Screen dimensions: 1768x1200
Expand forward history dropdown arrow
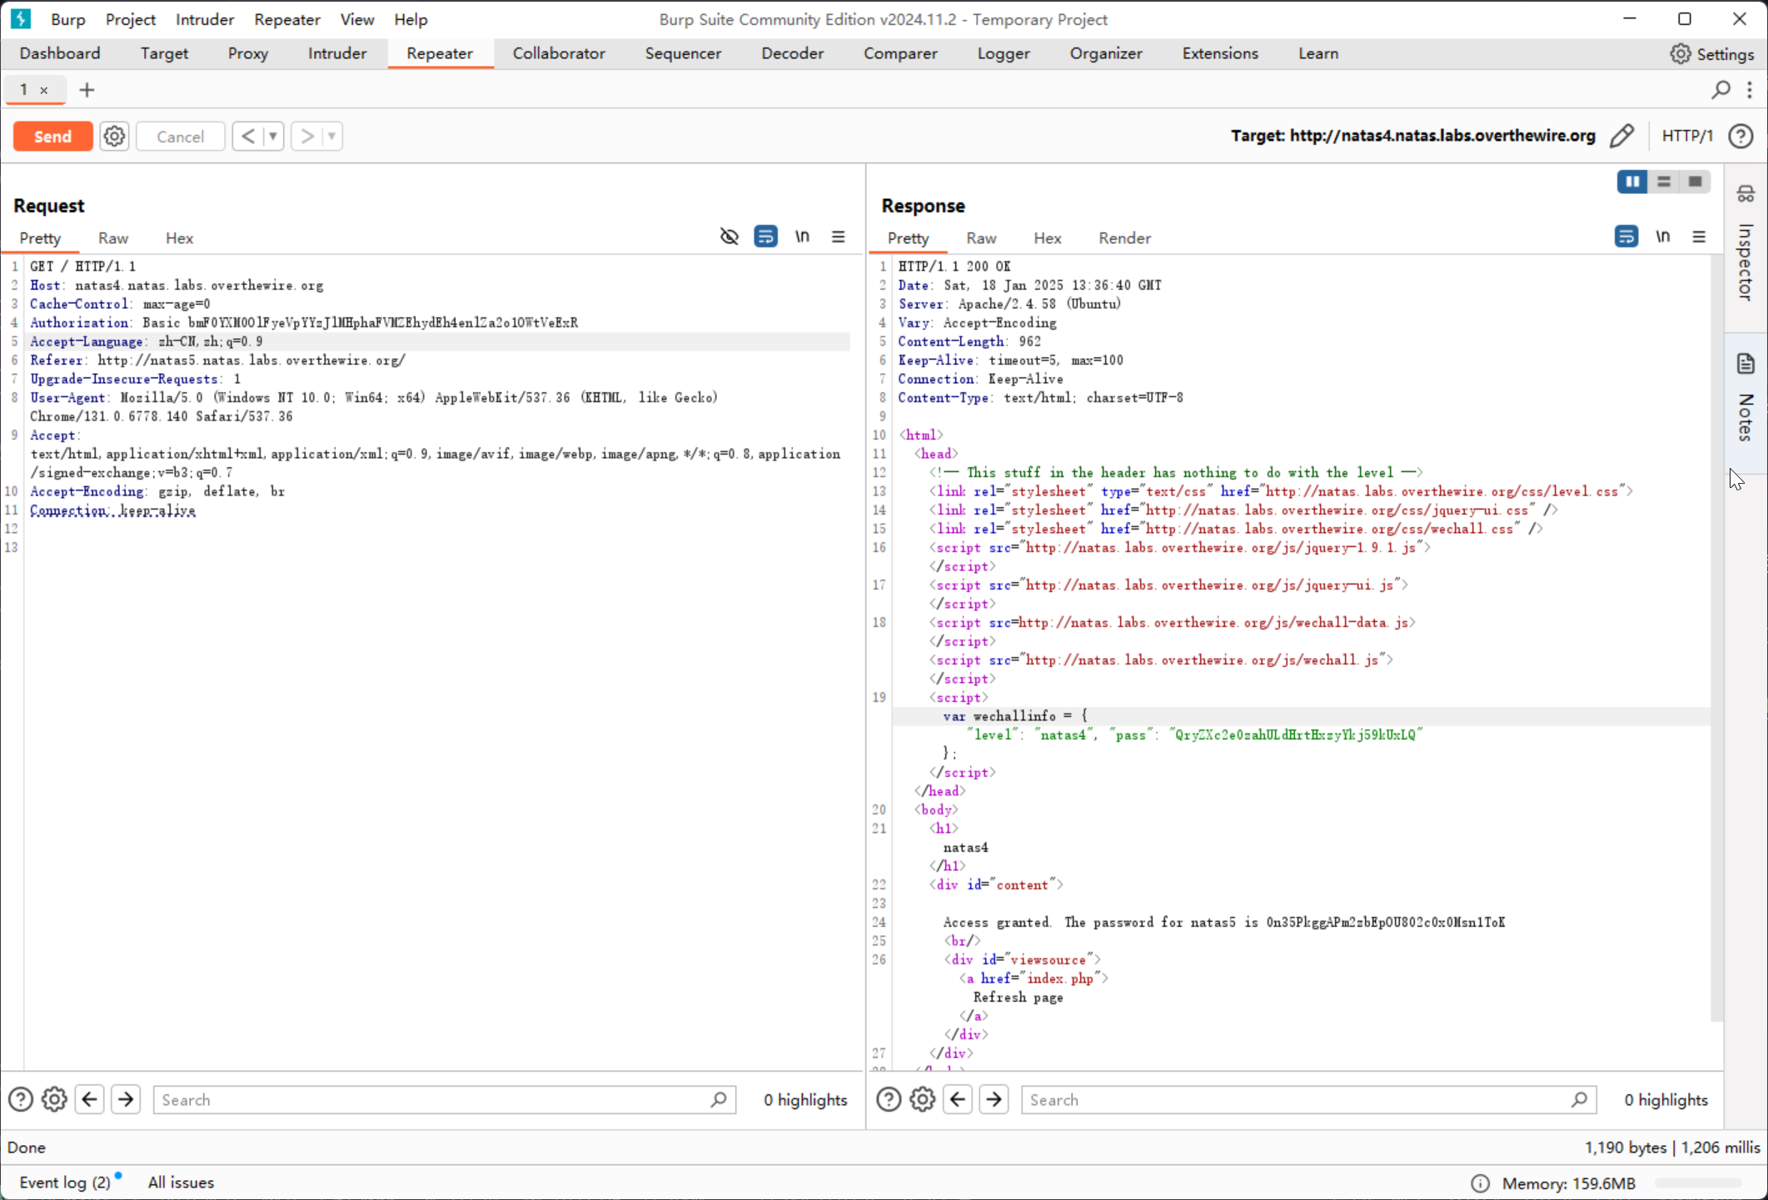pyautogui.click(x=331, y=136)
